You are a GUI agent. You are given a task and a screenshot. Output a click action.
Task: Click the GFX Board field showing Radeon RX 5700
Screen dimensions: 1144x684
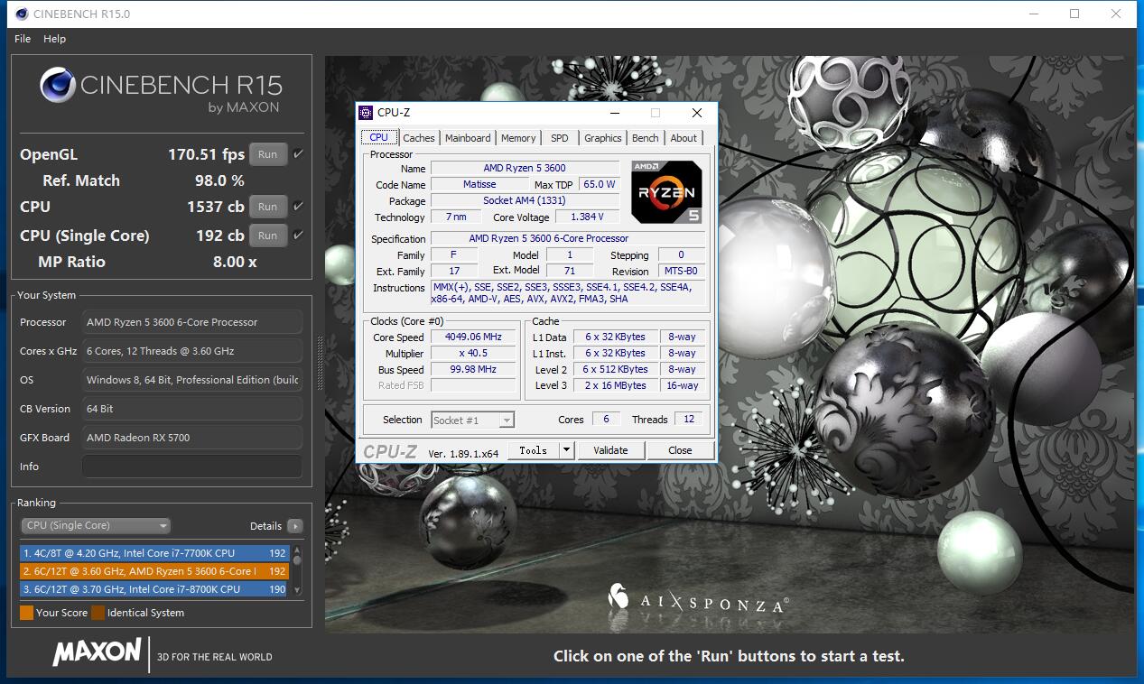click(x=191, y=438)
